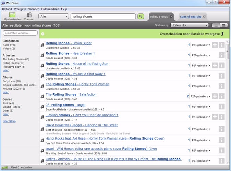Filter by Videos (2) category
The height and width of the screenshot is (171, 231).
click(x=9, y=49)
